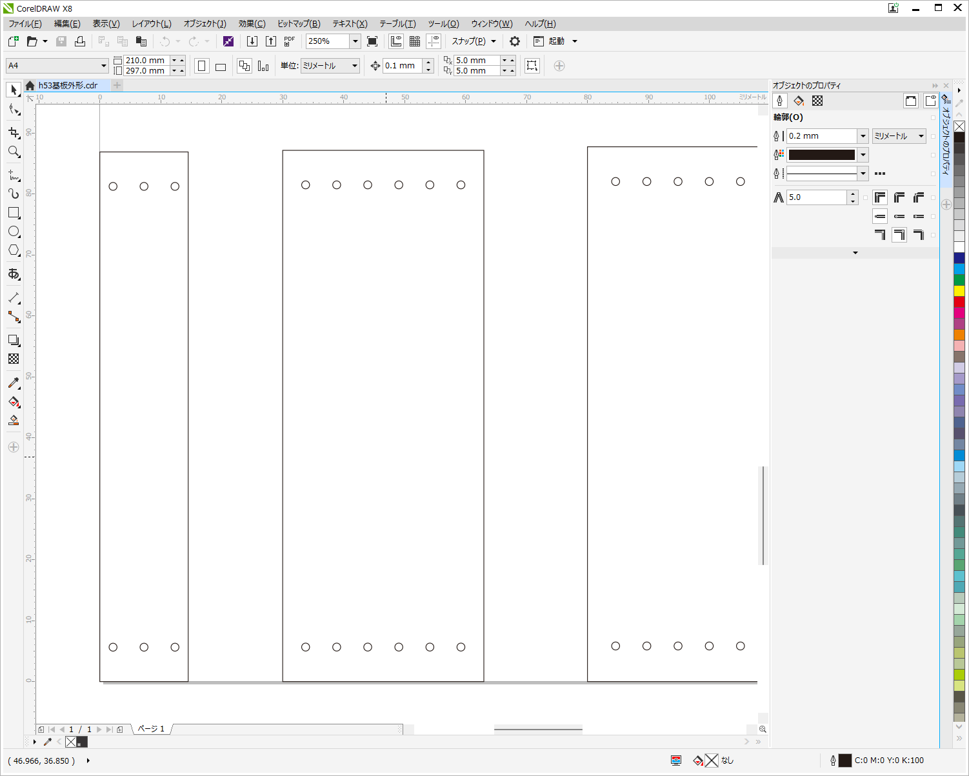Screen dimensions: 969x776
Task: Select bevel corner style
Action: pyautogui.click(x=919, y=197)
